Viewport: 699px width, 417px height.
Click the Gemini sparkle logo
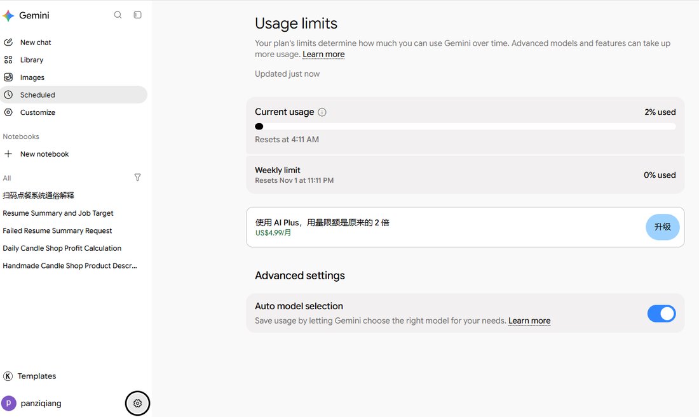pyautogui.click(x=8, y=16)
